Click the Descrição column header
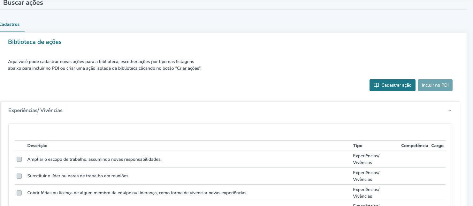Image resolution: width=473 pixels, height=206 pixels. coord(37,146)
